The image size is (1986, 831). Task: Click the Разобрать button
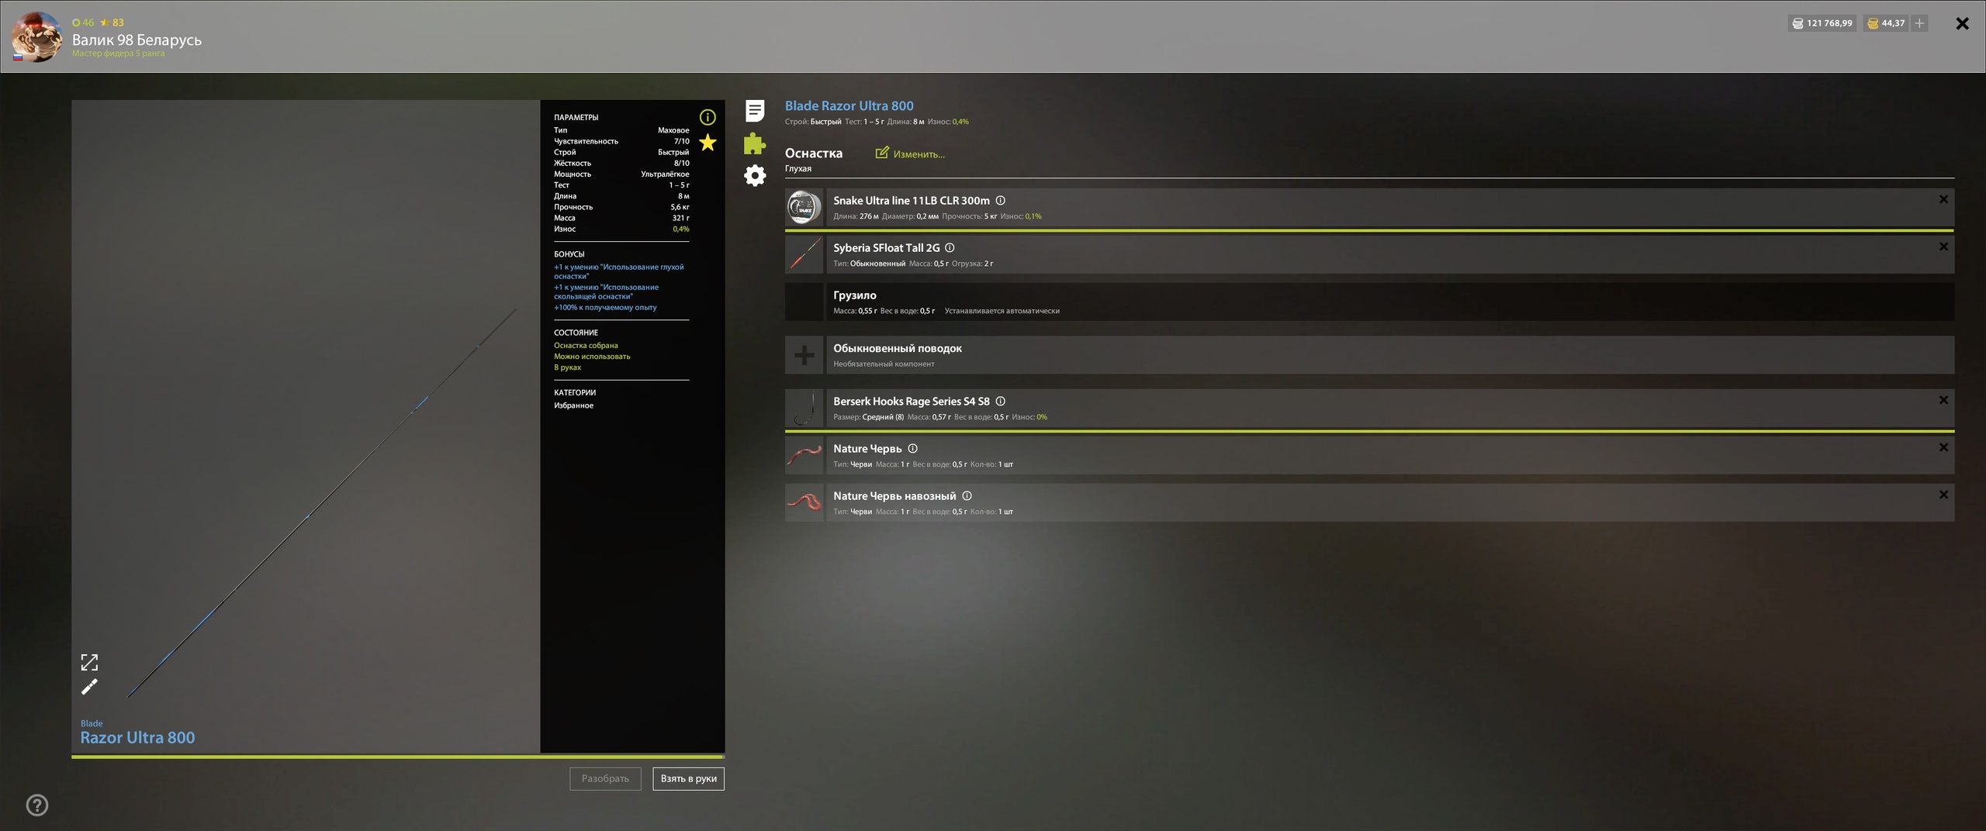coord(605,778)
